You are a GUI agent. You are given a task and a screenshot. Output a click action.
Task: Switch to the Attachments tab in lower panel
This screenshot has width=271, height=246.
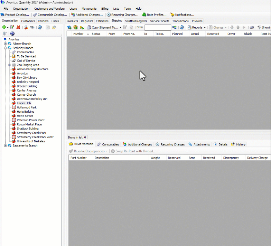pyautogui.click(x=199, y=144)
